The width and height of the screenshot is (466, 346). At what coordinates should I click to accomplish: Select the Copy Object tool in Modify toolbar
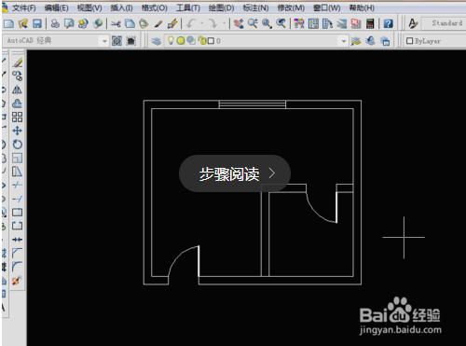tap(18, 76)
